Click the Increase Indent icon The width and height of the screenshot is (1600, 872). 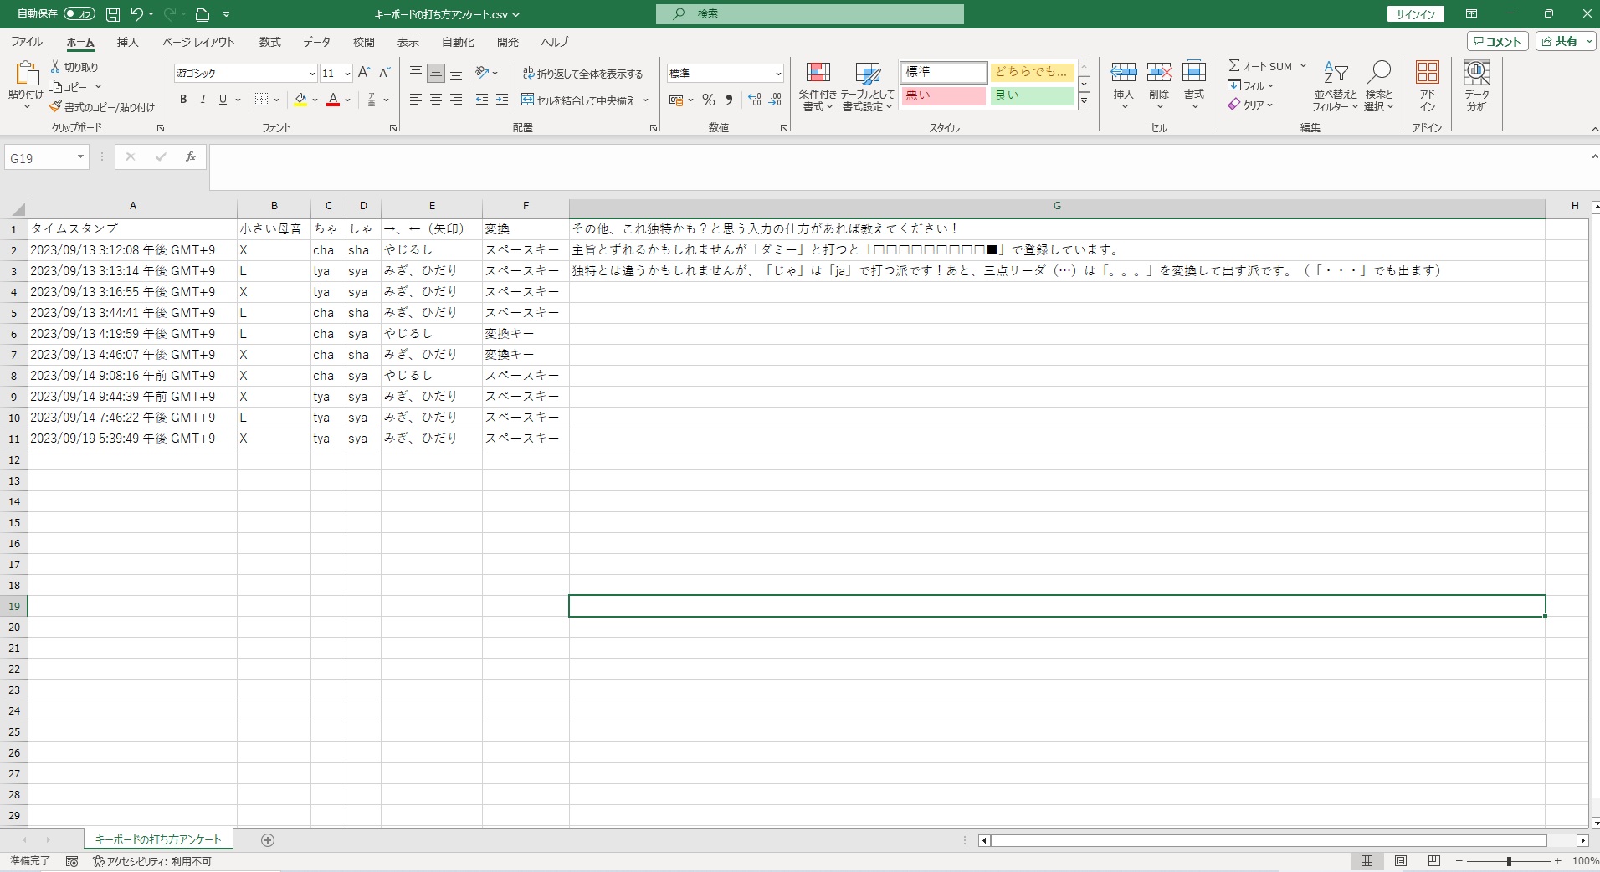pyautogui.click(x=502, y=100)
